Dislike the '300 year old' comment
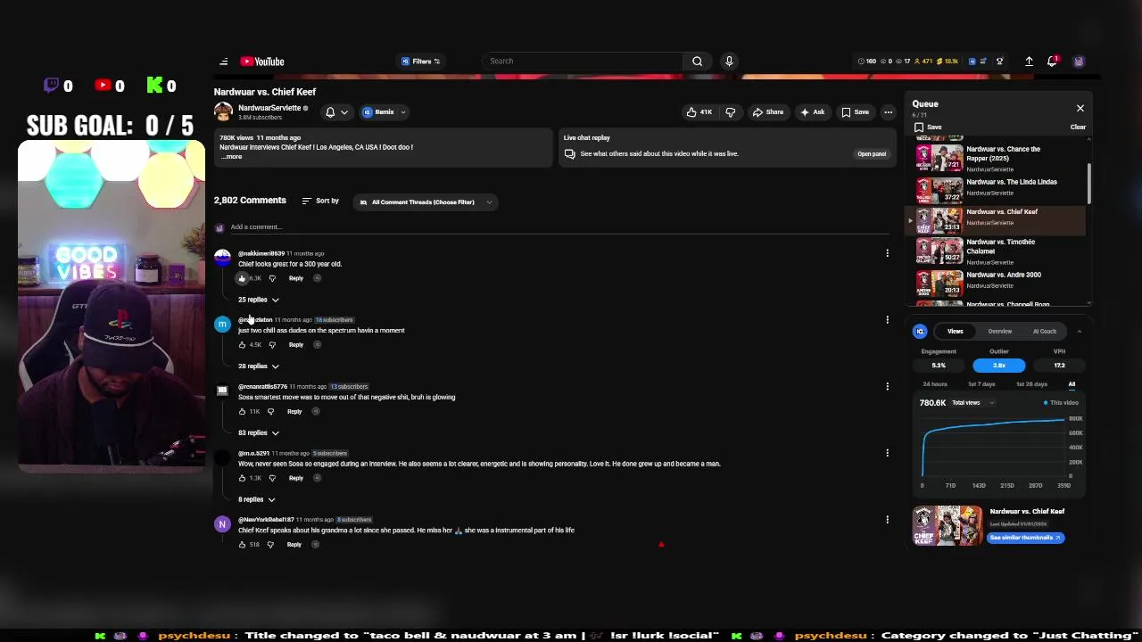The height and width of the screenshot is (642, 1142). pos(272,278)
